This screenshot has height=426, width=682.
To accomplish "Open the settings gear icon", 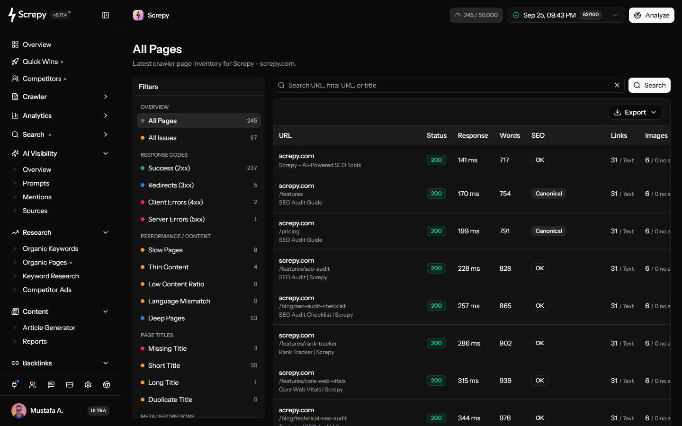I will [x=88, y=385].
